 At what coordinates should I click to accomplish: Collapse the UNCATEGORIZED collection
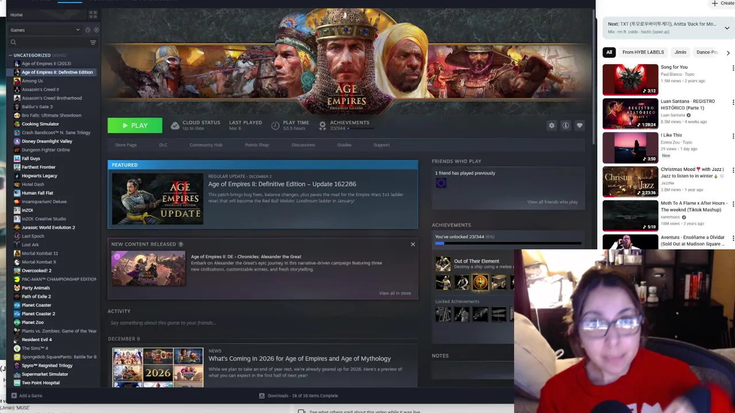10,55
